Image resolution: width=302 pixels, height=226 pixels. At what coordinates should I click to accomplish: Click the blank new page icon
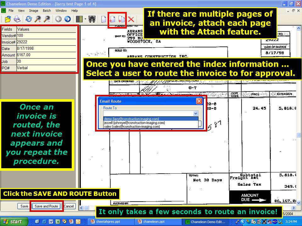pyautogui.click(x=103, y=19)
